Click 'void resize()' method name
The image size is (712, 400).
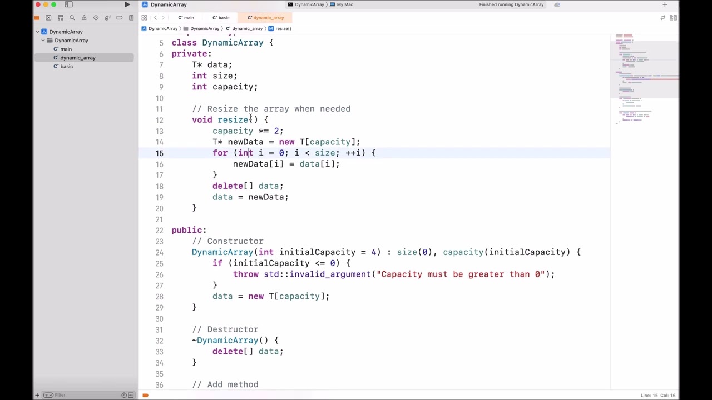(233, 120)
